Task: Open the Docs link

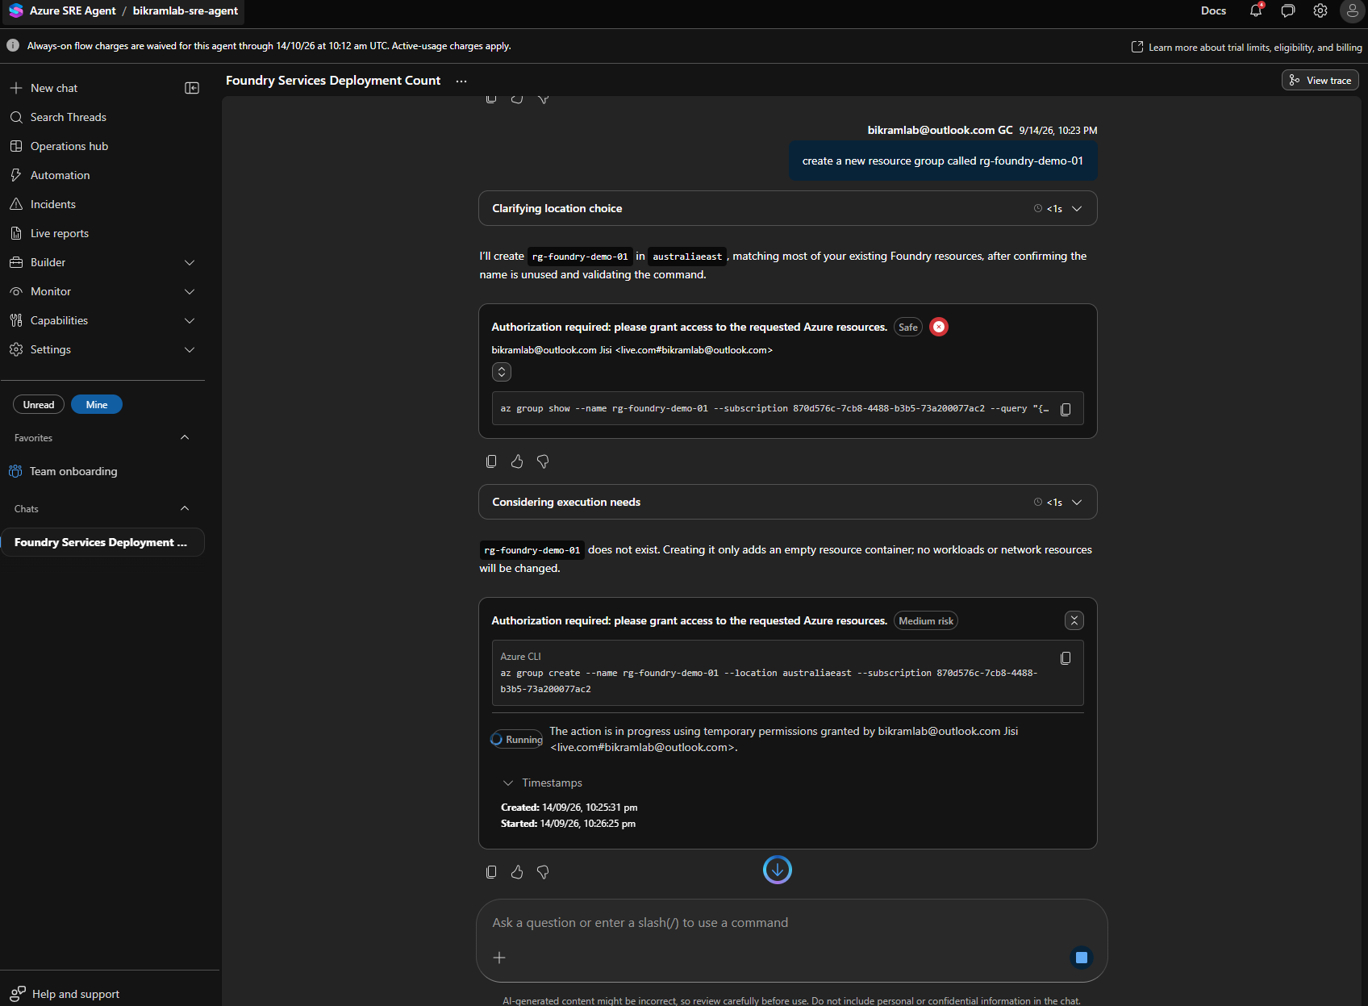Action: pyautogui.click(x=1213, y=10)
